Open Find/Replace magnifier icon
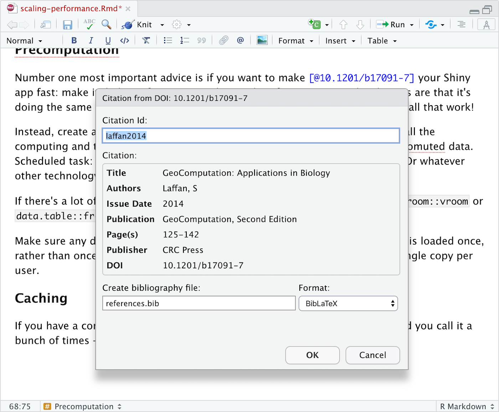This screenshot has height=412, width=499. coord(106,24)
